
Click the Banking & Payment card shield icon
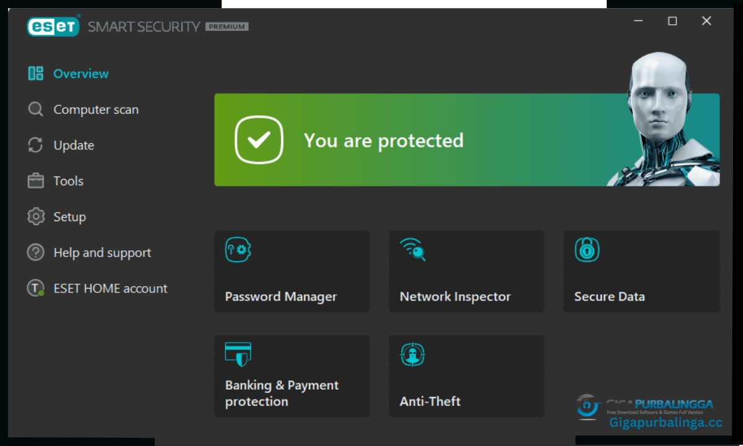[238, 354]
